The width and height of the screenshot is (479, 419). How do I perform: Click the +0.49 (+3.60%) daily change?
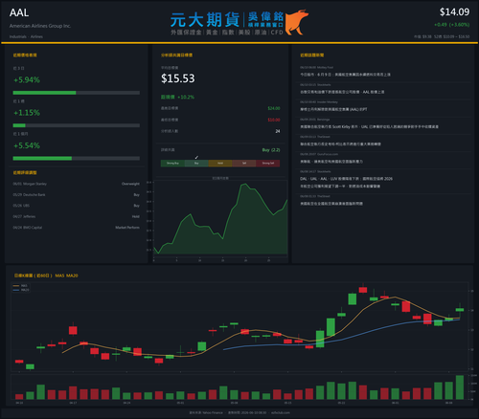click(451, 25)
